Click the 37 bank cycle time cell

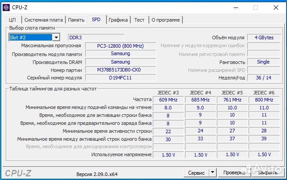click(232, 139)
